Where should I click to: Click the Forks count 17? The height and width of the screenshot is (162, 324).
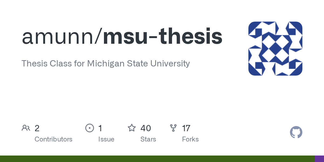pos(186,128)
